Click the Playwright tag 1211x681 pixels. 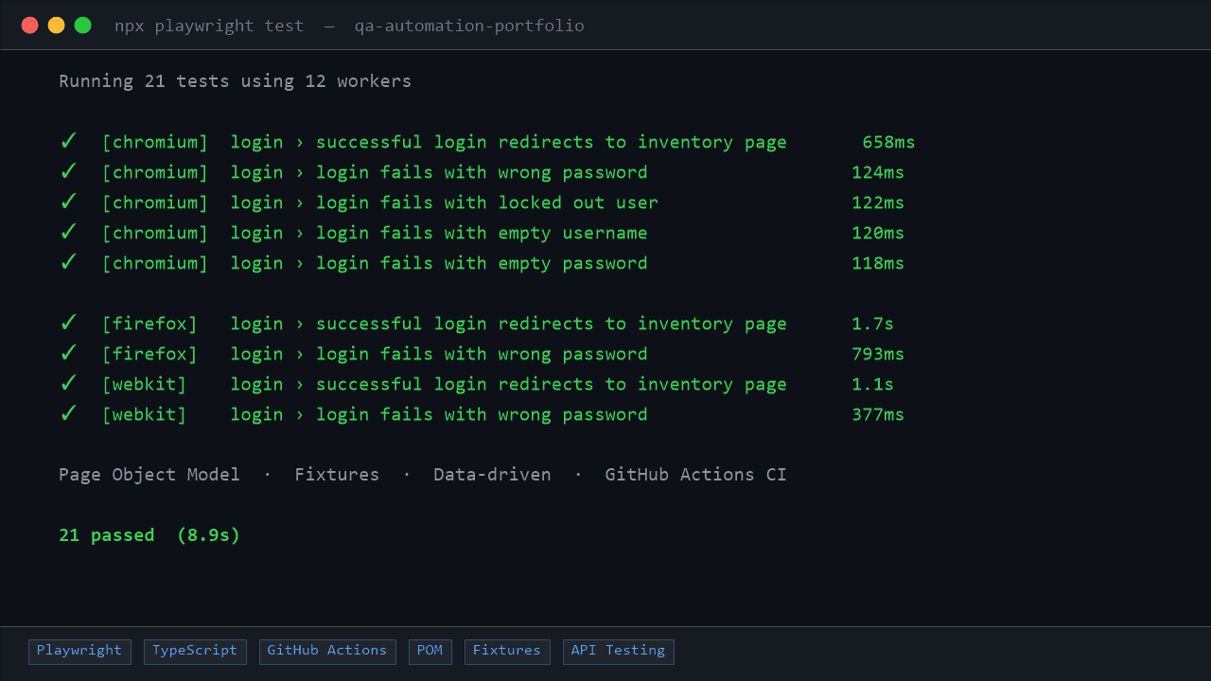tap(79, 652)
